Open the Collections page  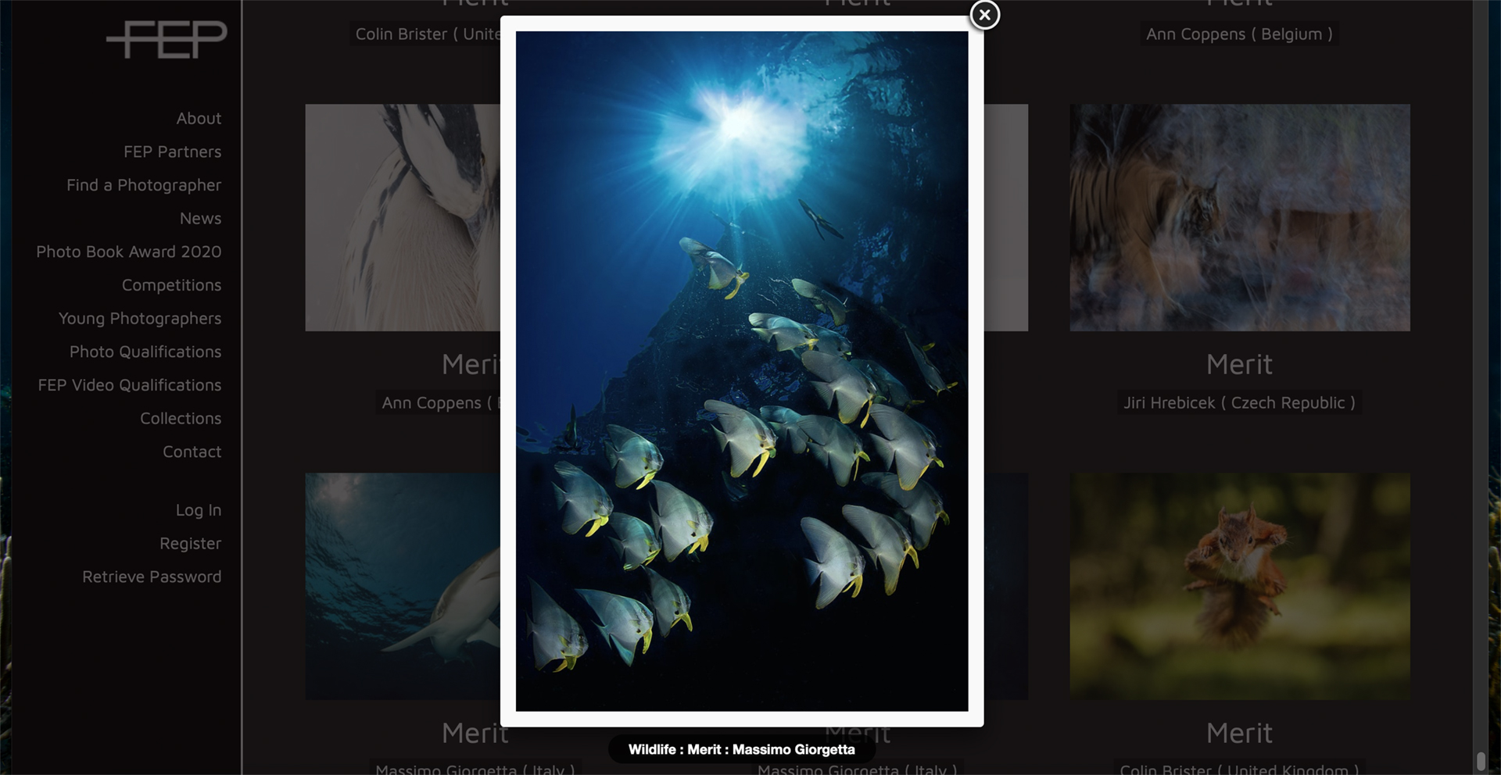click(x=181, y=419)
